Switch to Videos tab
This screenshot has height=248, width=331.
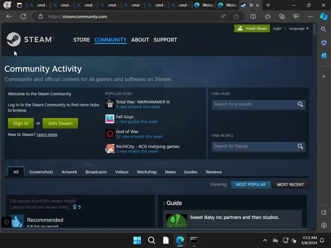[x=122, y=172]
